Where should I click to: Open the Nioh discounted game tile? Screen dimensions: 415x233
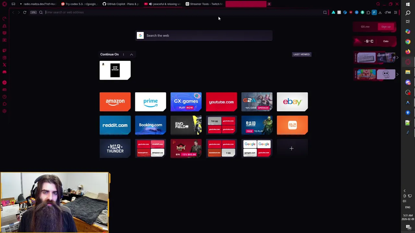[x=186, y=148]
